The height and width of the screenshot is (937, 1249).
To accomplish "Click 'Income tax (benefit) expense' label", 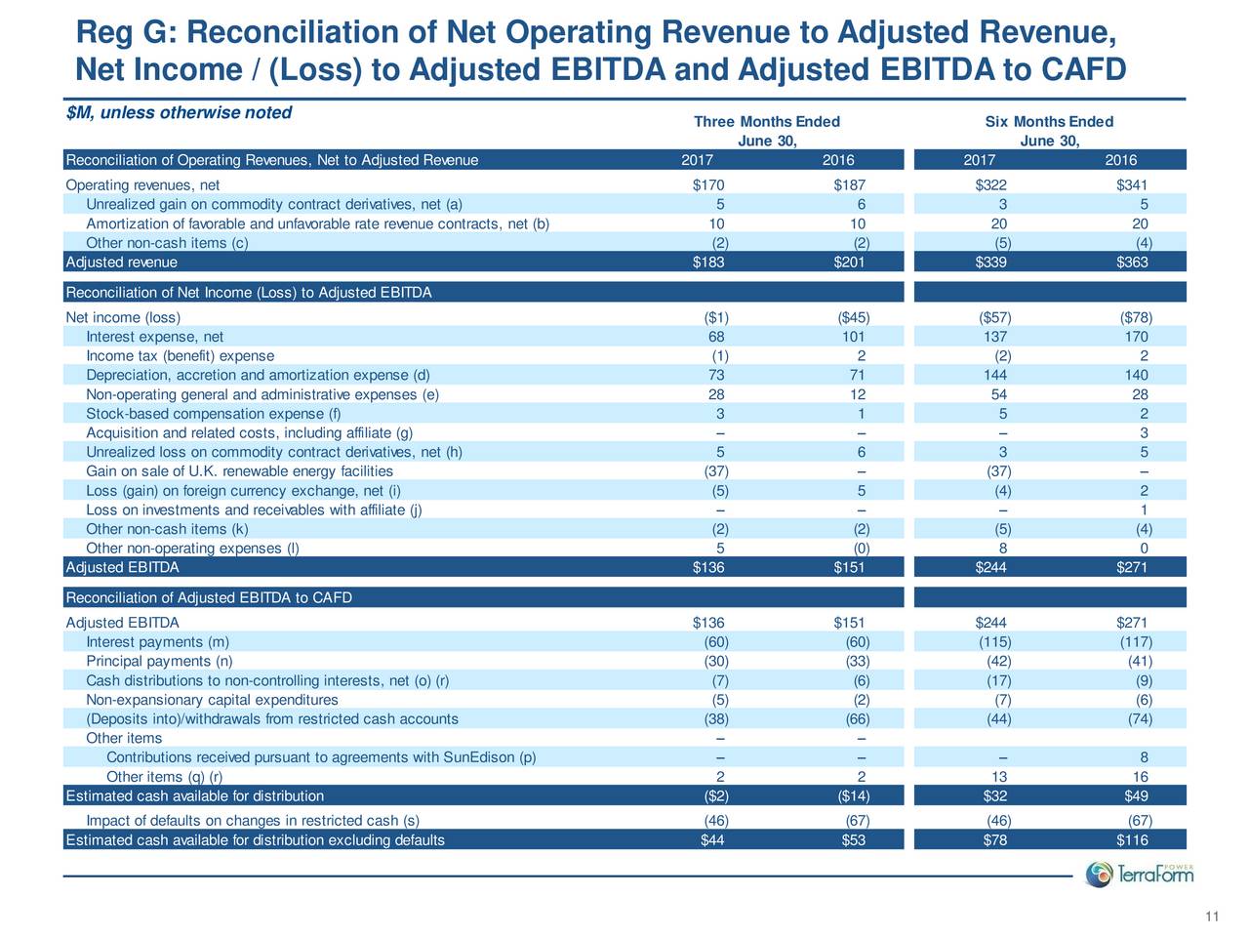I will (x=181, y=356).
